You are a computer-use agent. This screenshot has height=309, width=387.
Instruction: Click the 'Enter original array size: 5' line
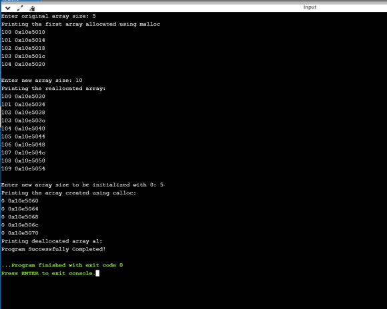tap(48, 16)
